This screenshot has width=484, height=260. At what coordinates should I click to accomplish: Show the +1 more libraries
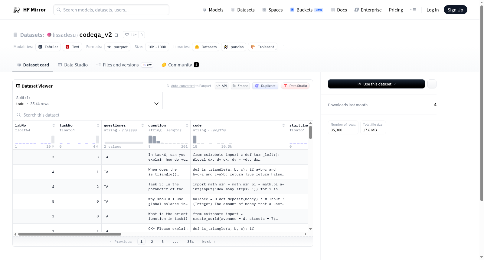(x=282, y=47)
